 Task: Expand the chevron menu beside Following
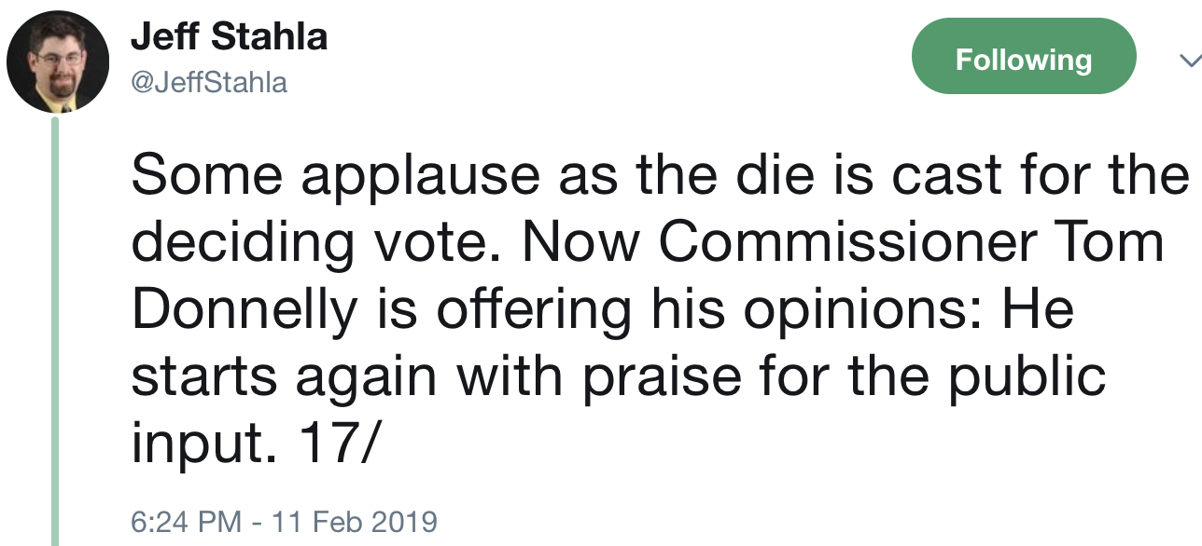coord(1189,61)
